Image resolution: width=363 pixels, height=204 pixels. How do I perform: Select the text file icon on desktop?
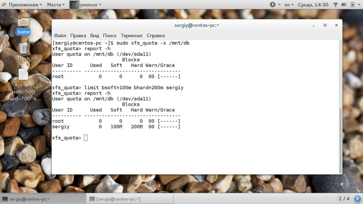pyautogui.click(x=23, y=75)
